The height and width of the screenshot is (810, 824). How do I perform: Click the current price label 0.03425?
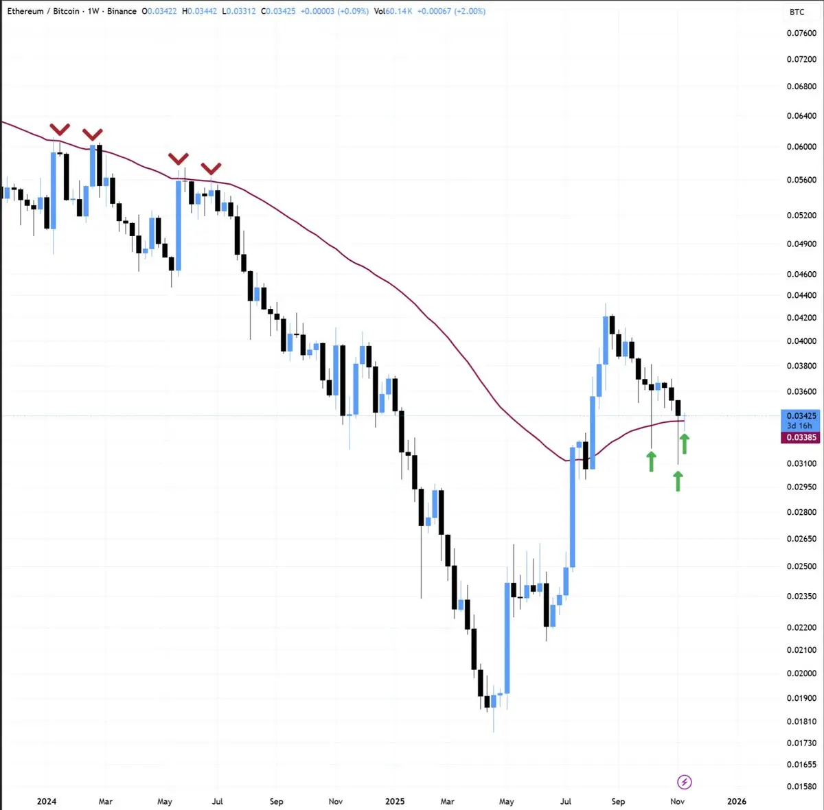coord(801,416)
